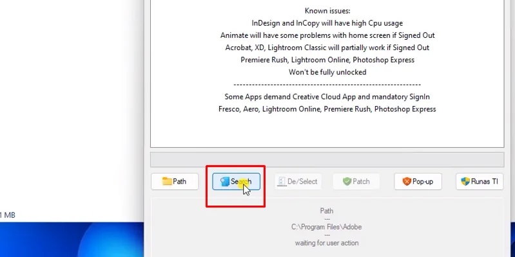
Task: Click the yellow folder icon on Path
Action: point(167,182)
